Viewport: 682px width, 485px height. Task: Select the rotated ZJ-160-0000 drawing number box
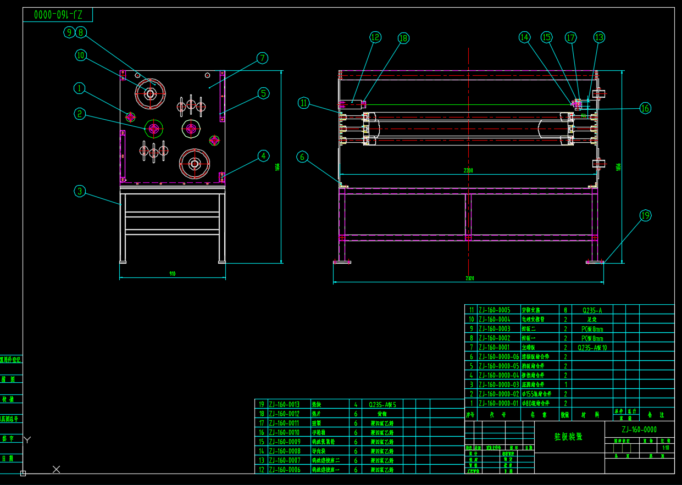point(58,15)
